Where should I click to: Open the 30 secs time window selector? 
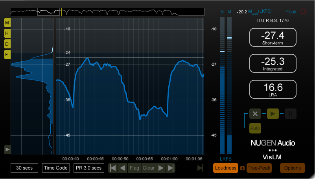24,168
